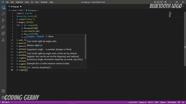
Task: Select language mode Python
Action: click(x=163, y=102)
